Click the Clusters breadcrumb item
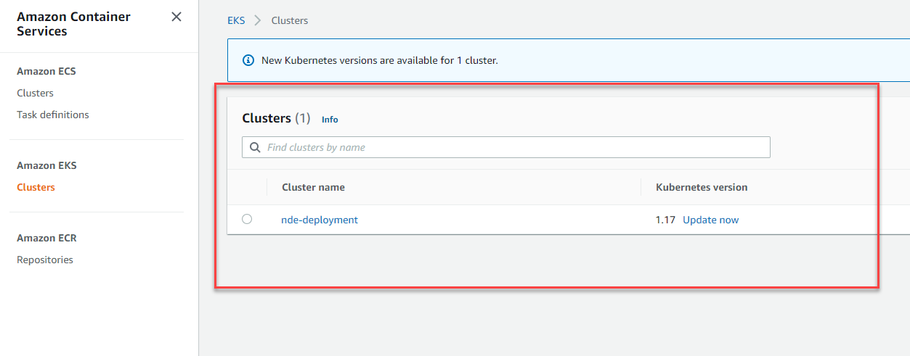 pyautogui.click(x=290, y=20)
